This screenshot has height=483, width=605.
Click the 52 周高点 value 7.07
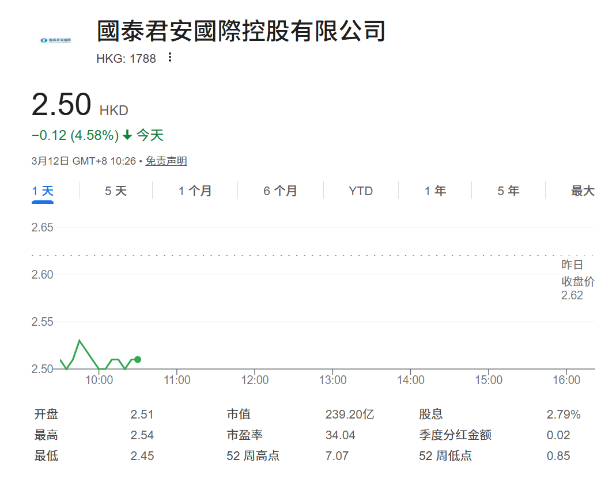337,456
